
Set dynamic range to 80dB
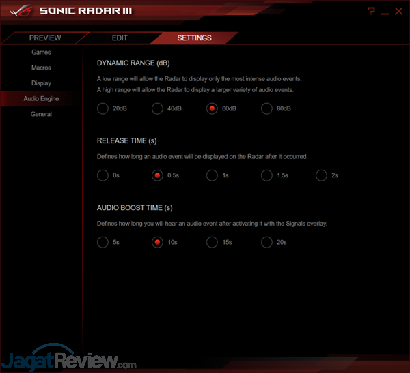click(x=266, y=108)
